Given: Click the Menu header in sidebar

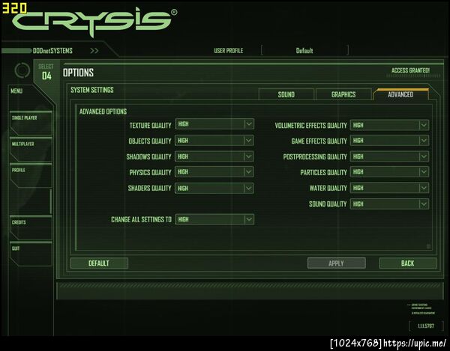Looking at the screenshot, I should [16, 91].
